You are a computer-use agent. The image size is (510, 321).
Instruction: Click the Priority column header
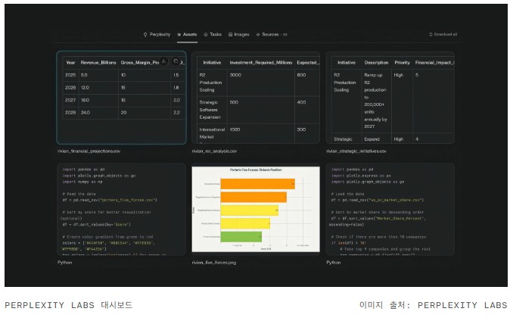(402, 63)
